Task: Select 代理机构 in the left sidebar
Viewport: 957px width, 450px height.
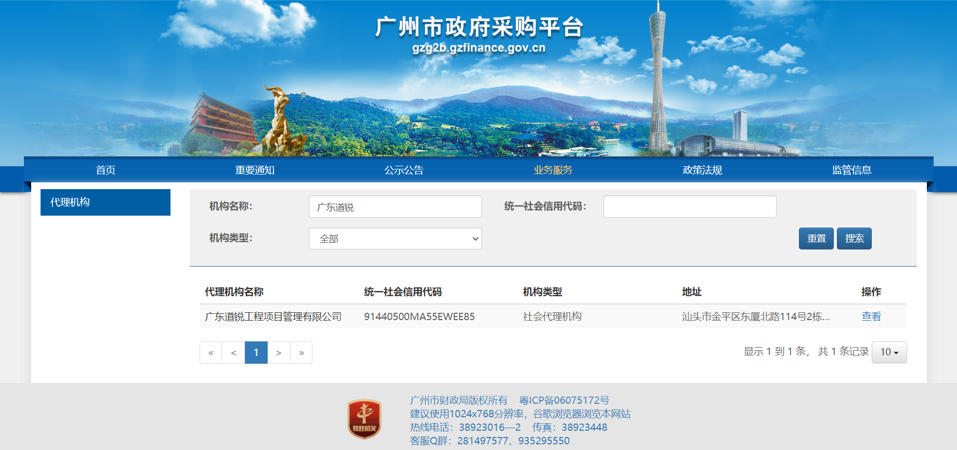Action: point(106,202)
